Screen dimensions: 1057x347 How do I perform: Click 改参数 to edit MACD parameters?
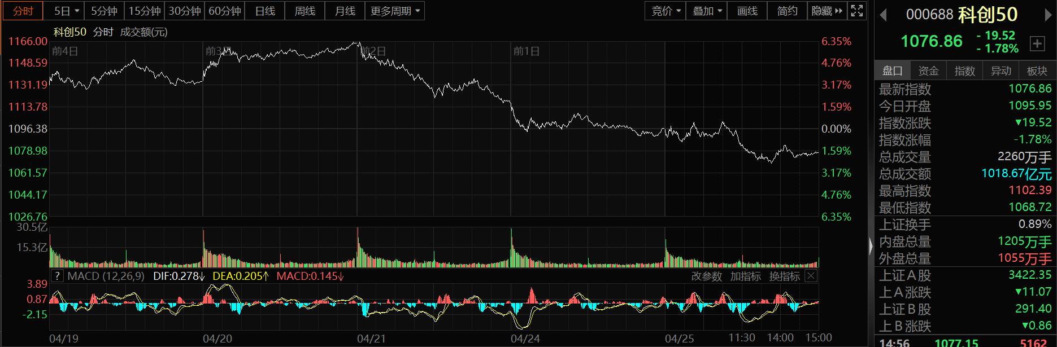pyautogui.click(x=706, y=276)
